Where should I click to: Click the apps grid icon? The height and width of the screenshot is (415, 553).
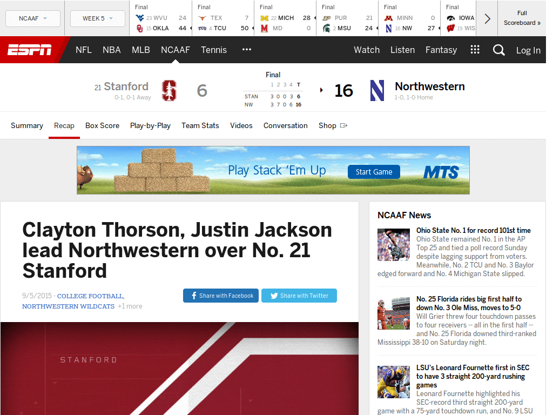click(475, 49)
